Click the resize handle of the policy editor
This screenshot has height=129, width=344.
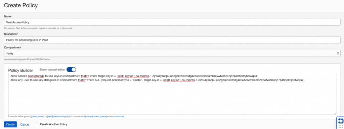[335, 113]
